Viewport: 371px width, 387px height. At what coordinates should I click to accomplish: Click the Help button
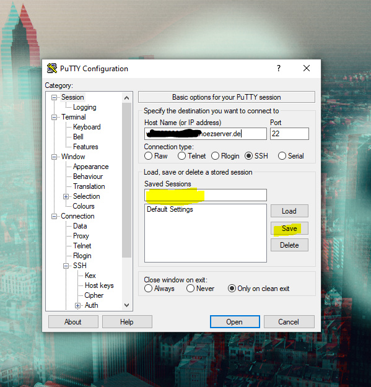[x=127, y=322]
